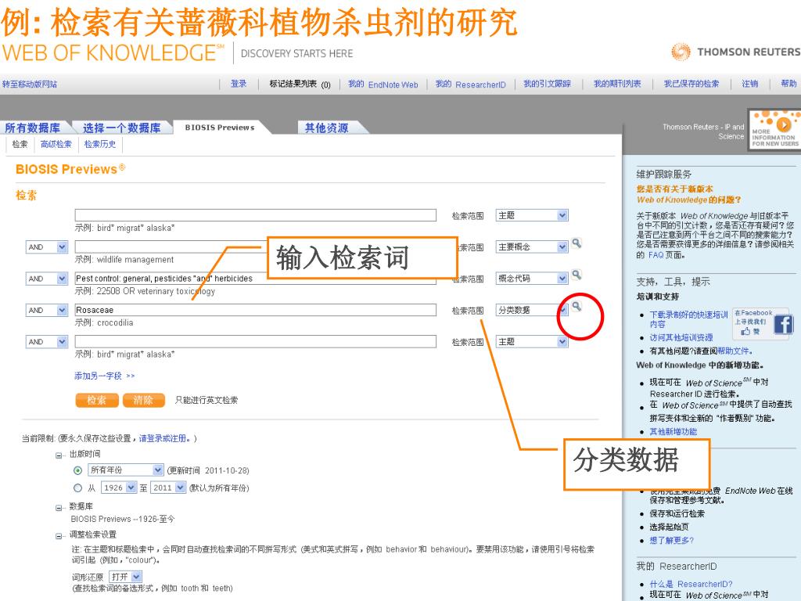Click the 添加另一字段 link
Screen dimensions: 801x601
(x=104, y=376)
